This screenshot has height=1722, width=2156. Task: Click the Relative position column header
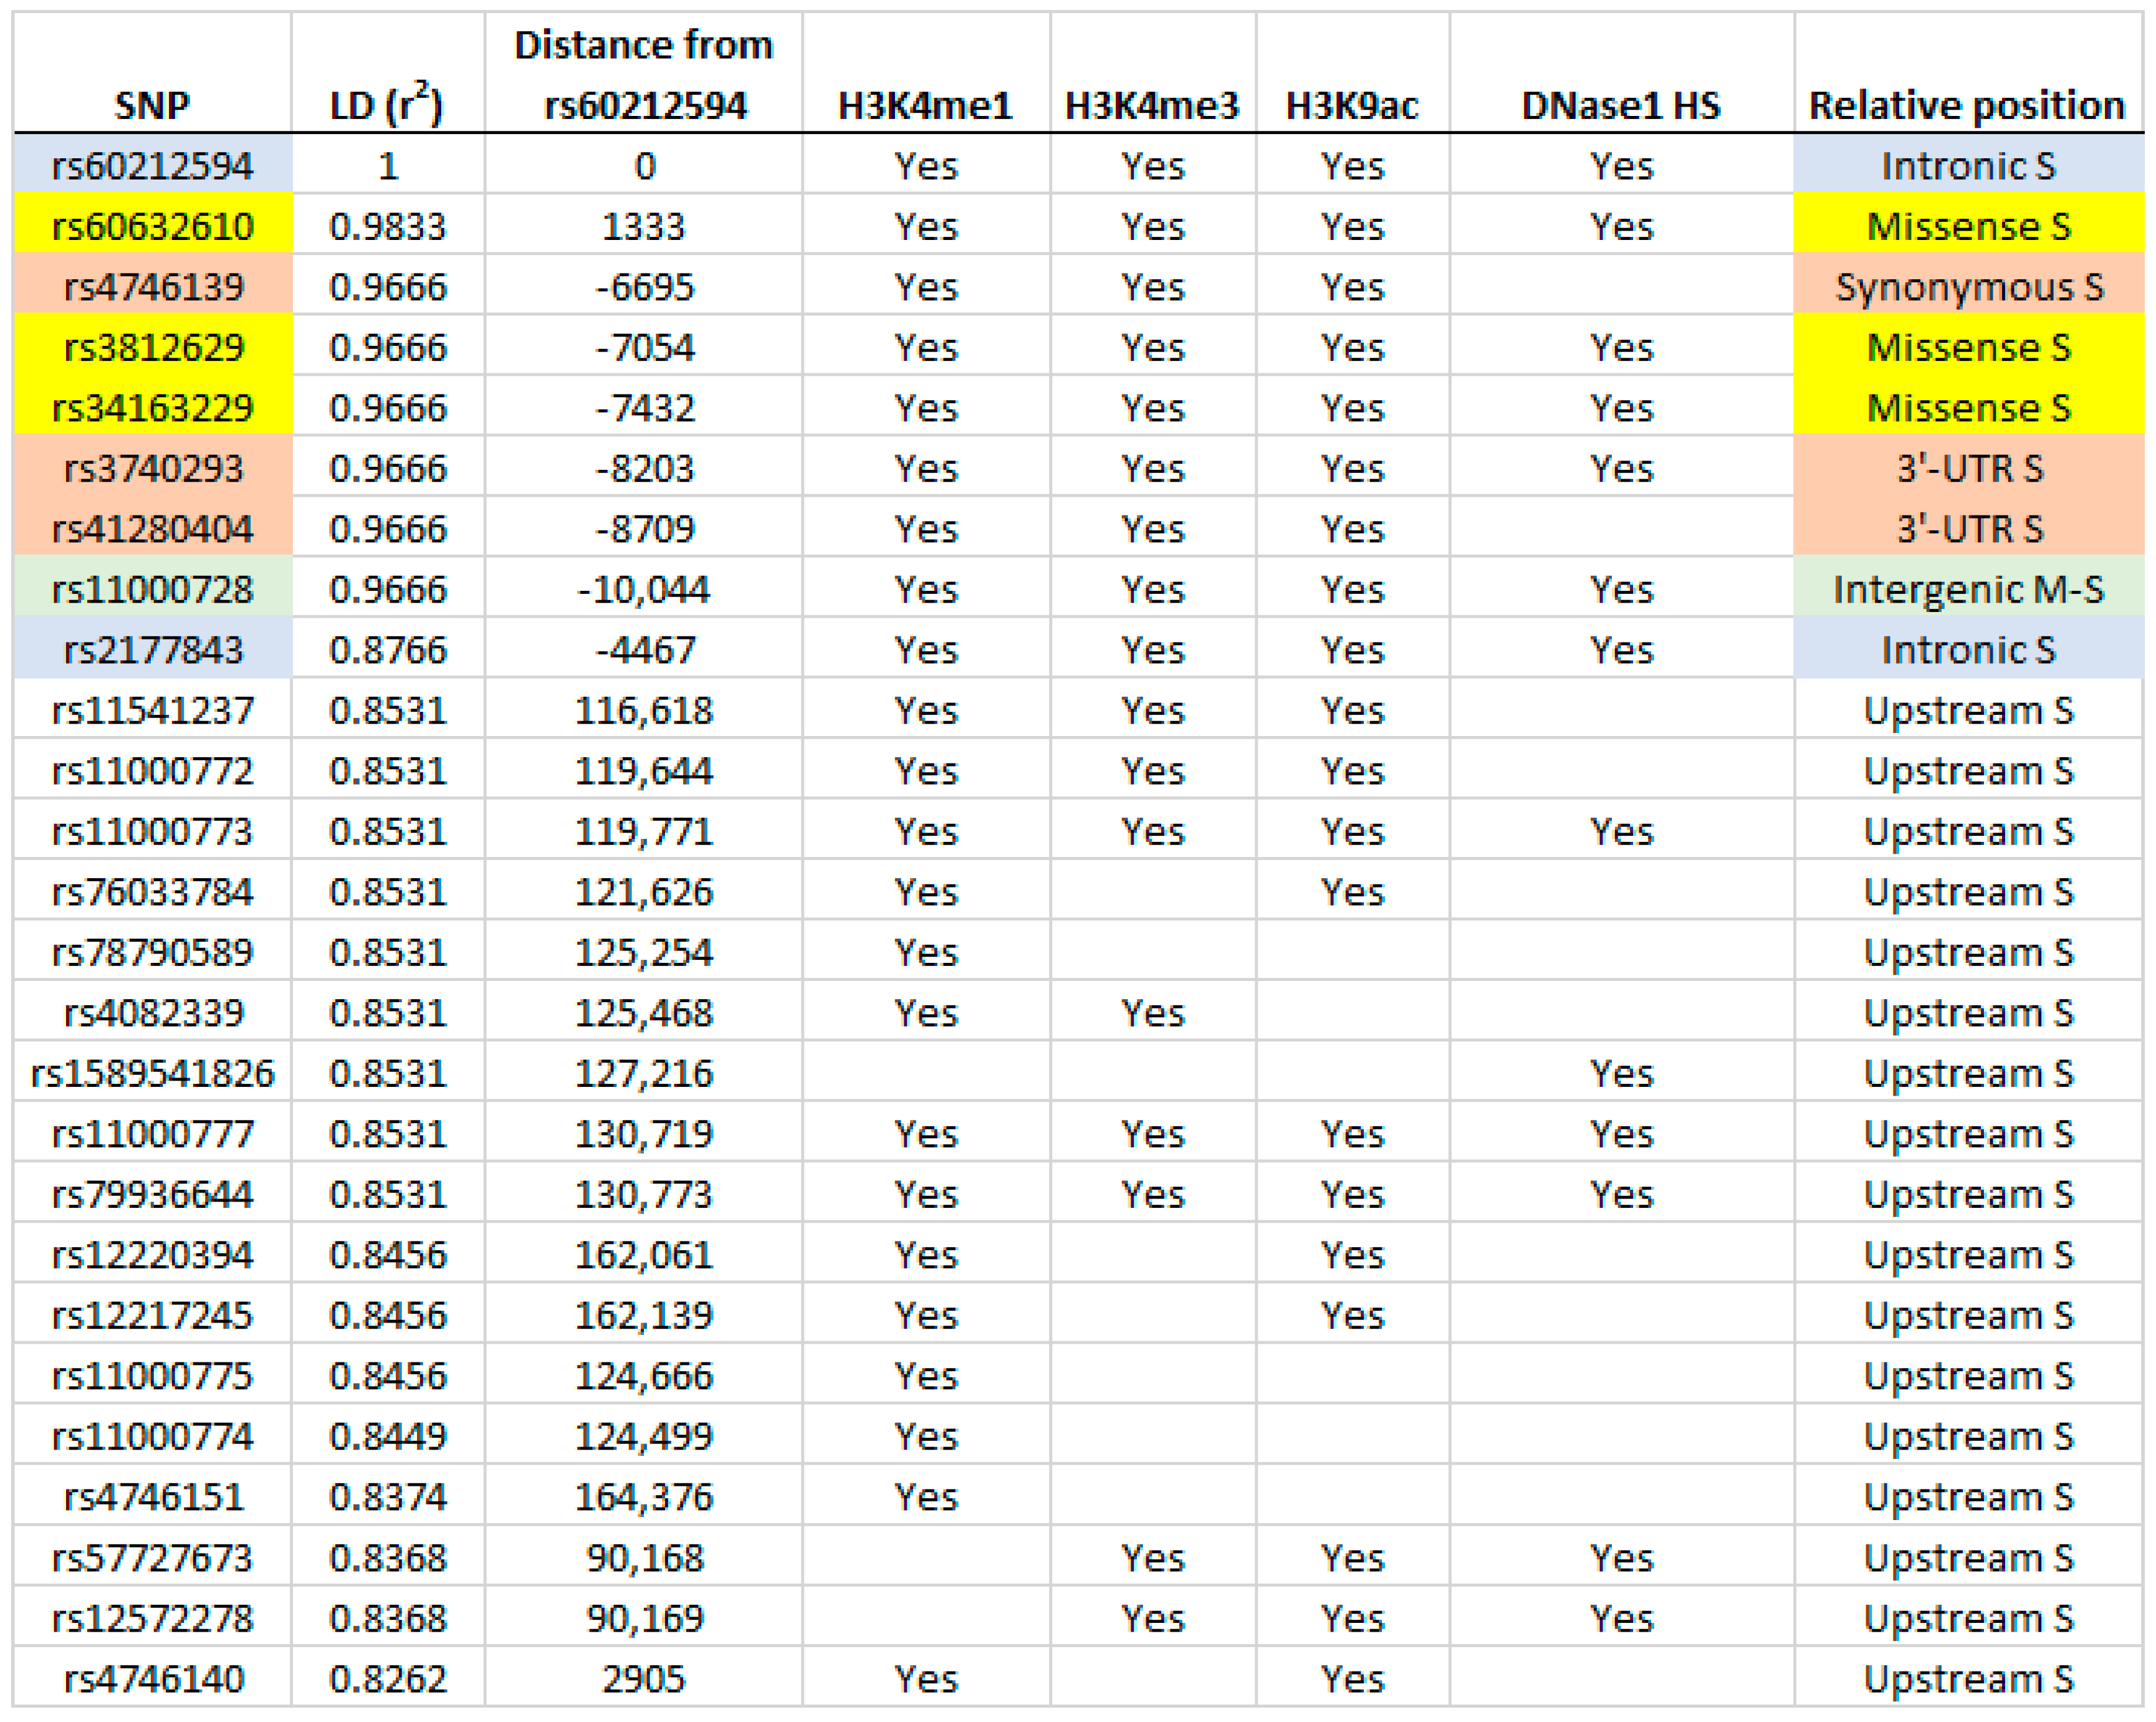[x=1967, y=105]
